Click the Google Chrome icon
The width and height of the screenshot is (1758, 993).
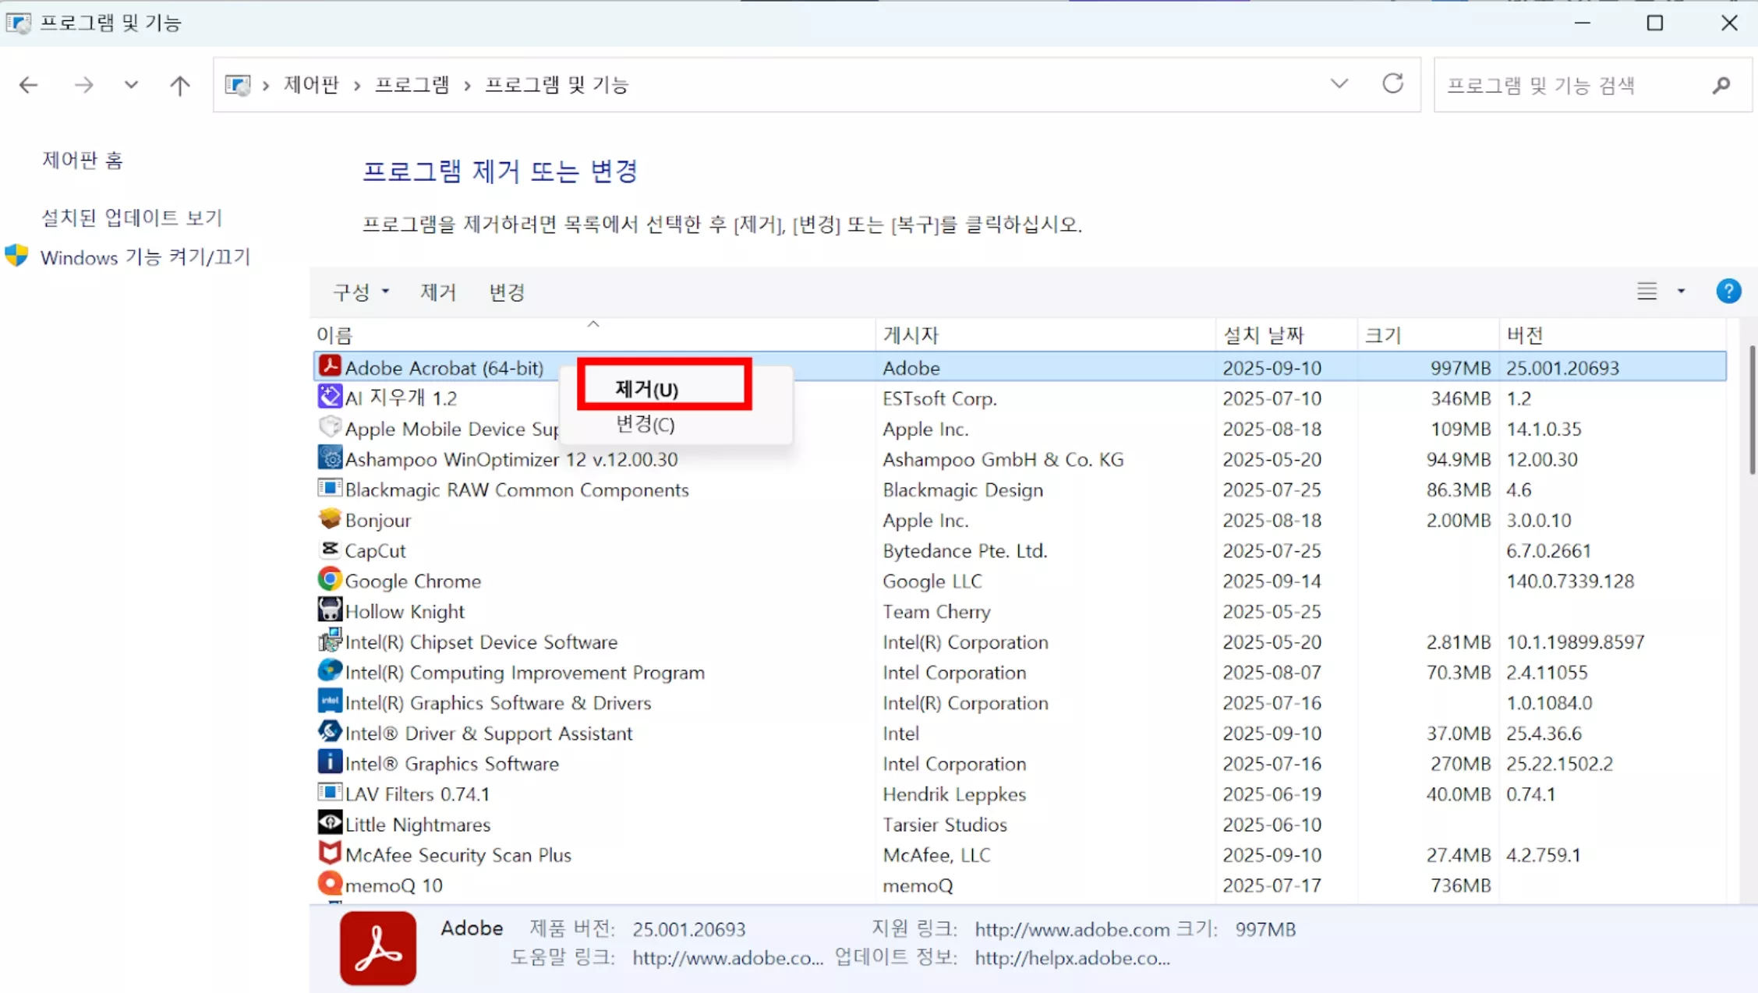[x=330, y=580]
